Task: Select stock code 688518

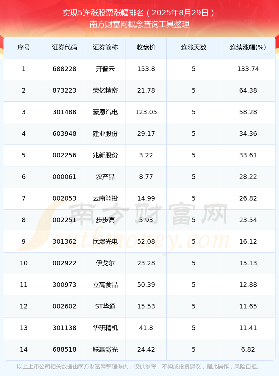Action: [x=65, y=350]
